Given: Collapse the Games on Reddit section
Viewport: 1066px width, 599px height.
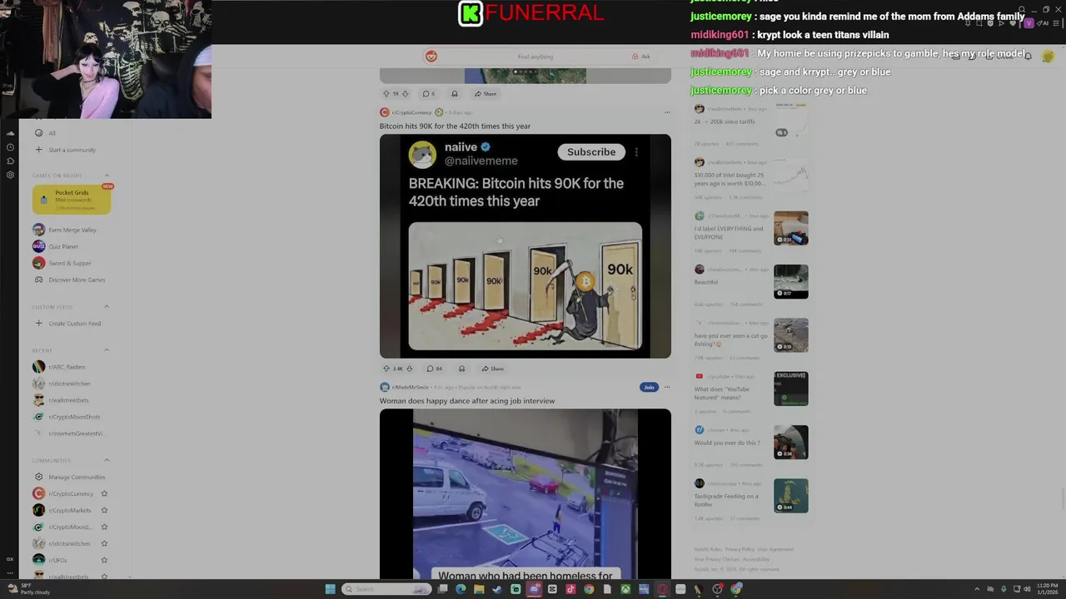Looking at the screenshot, I should (x=107, y=176).
